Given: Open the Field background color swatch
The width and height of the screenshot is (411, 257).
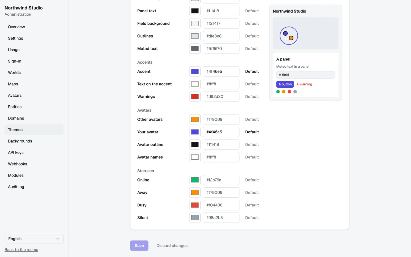Looking at the screenshot, I should point(195,23).
